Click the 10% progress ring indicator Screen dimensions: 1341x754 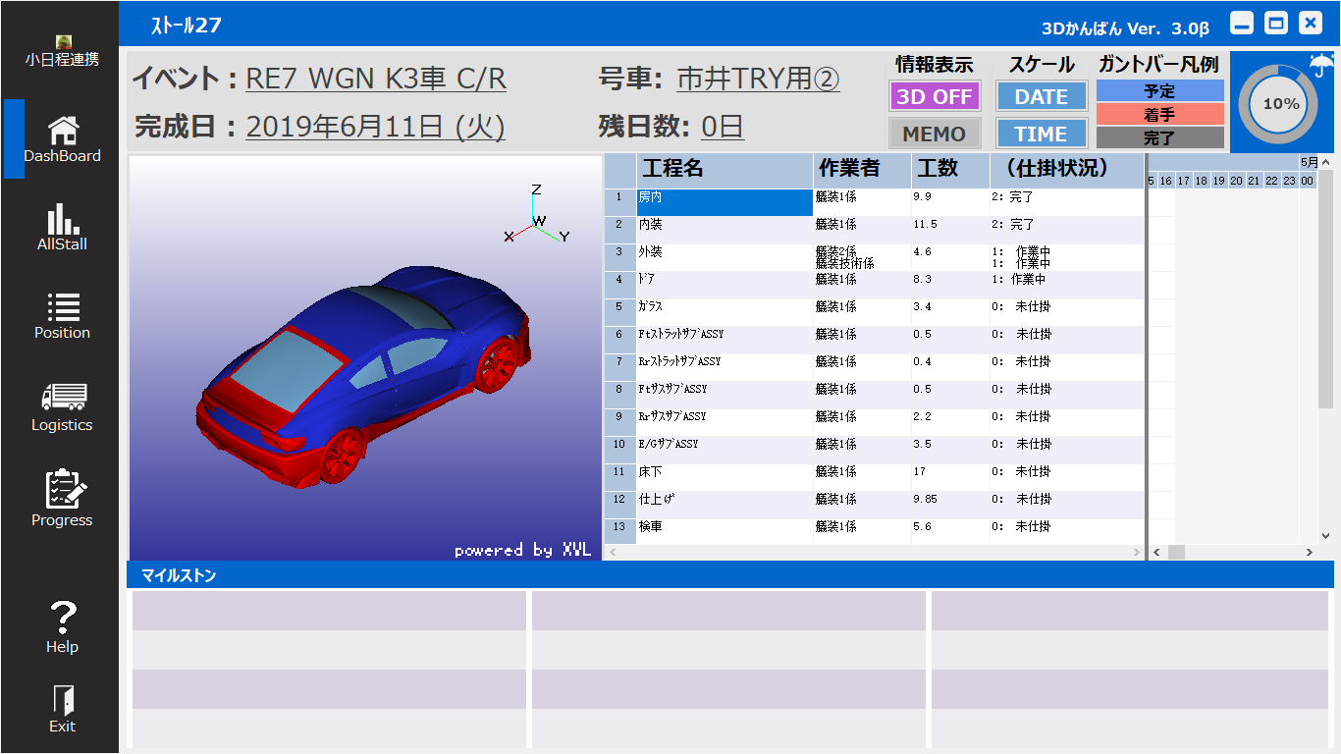pos(1280,104)
